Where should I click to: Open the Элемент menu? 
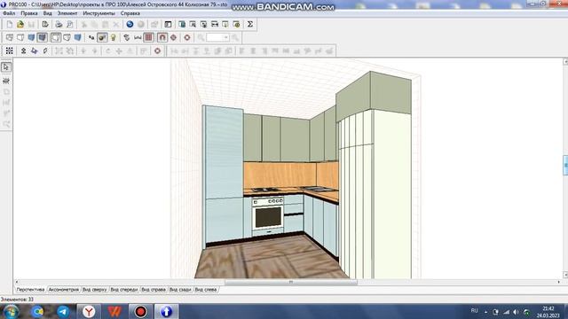coord(67,13)
